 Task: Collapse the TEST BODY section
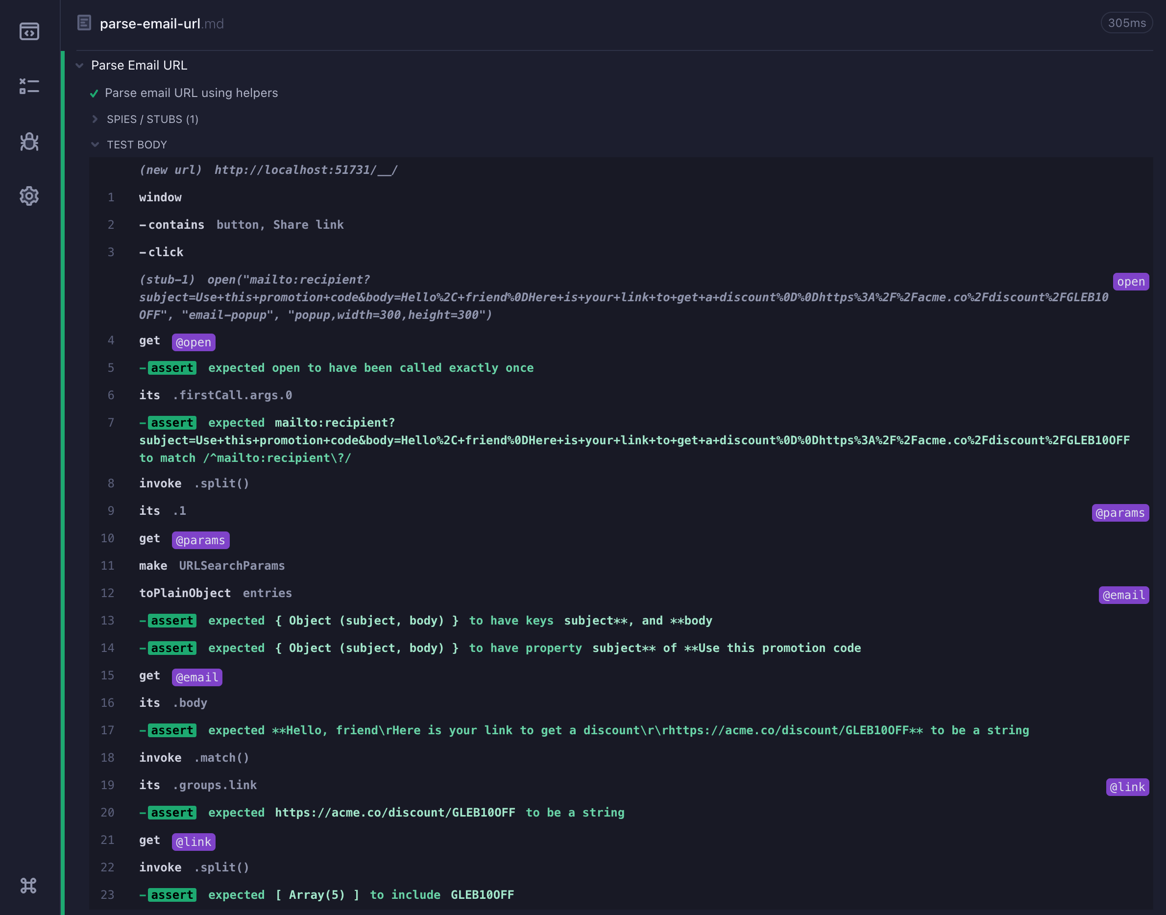137,144
